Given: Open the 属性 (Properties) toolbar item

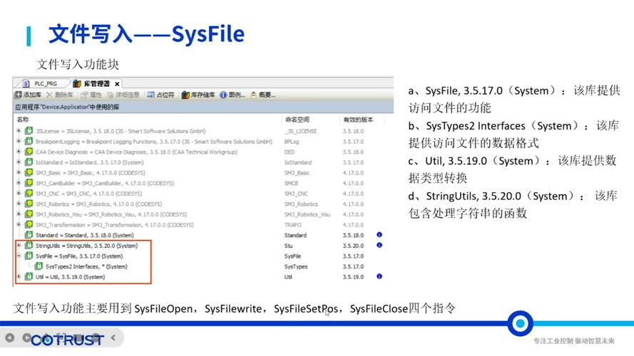Looking at the screenshot, I should click(91, 95).
